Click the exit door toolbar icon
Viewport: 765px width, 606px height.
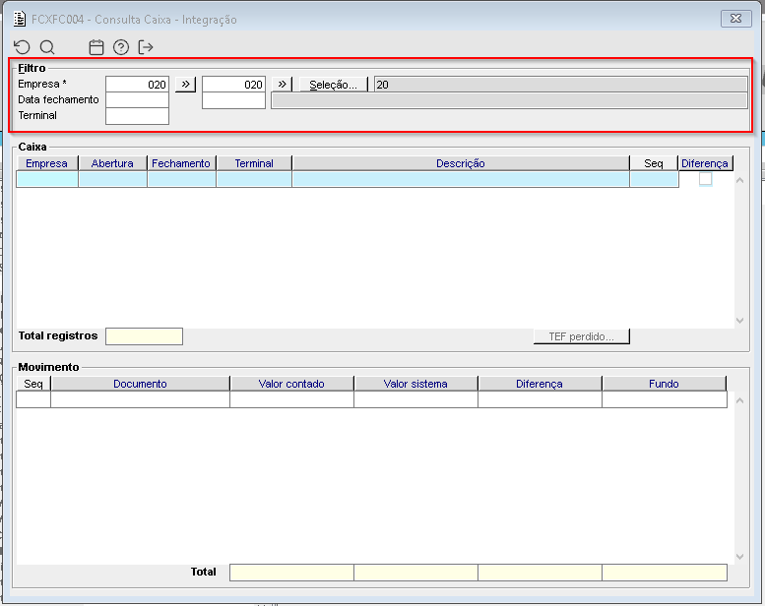click(146, 47)
